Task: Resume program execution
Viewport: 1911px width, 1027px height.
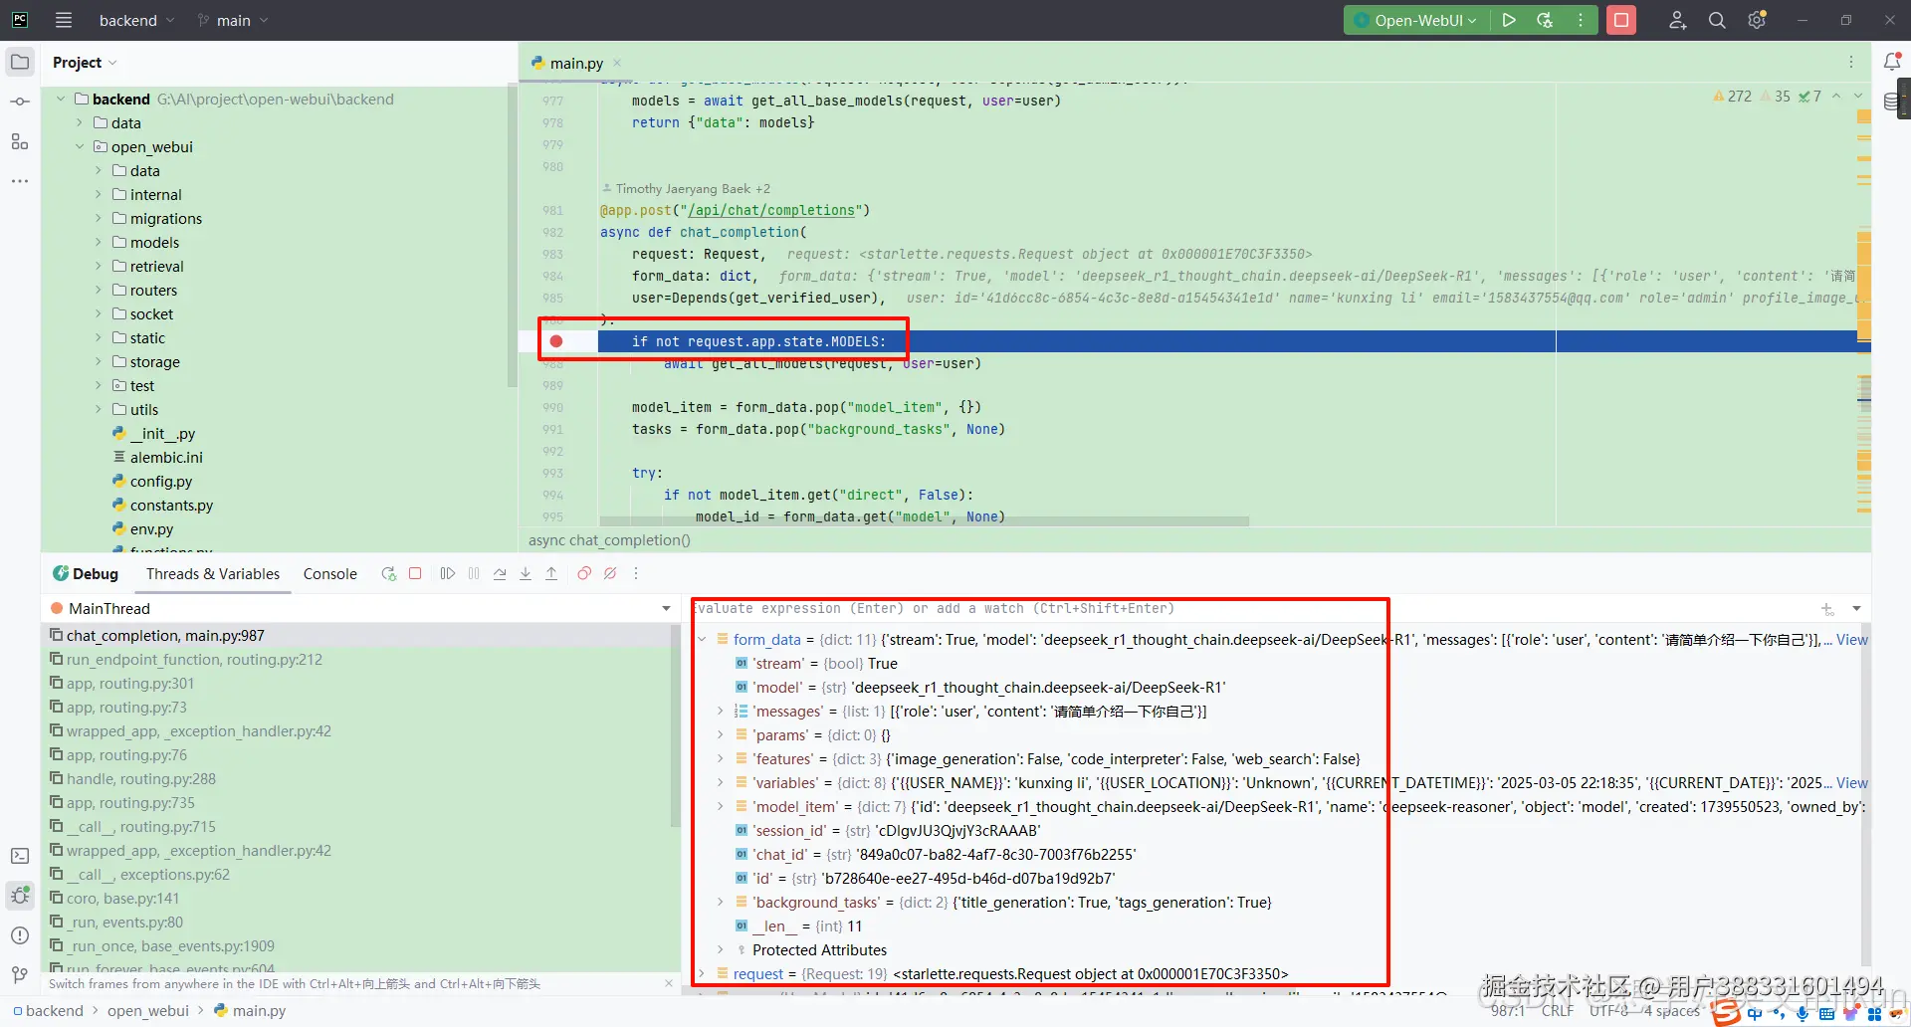Action: (x=448, y=574)
